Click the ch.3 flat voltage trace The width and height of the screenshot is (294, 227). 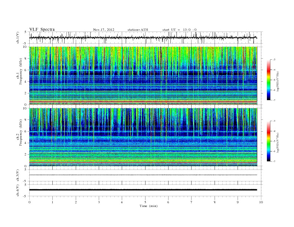click(x=143, y=175)
